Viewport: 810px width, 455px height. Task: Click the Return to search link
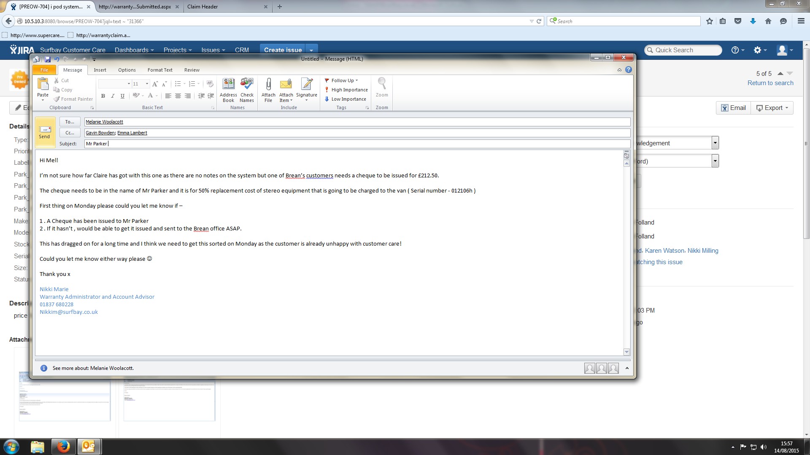click(770, 83)
